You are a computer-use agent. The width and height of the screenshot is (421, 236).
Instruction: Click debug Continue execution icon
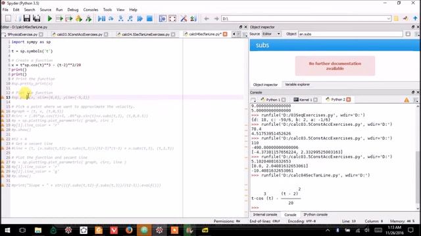click(140, 18)
